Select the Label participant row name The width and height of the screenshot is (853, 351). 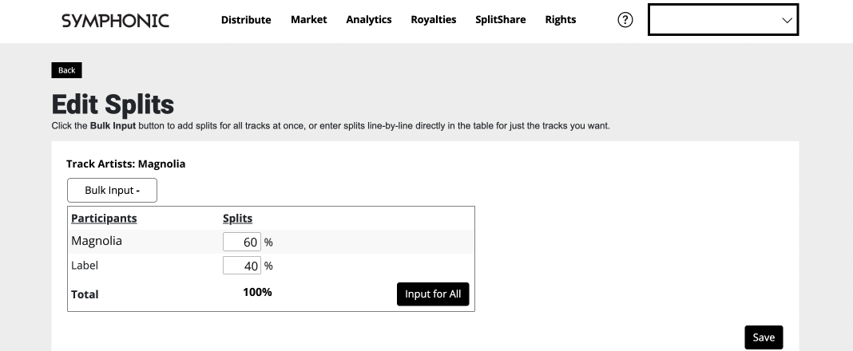[x=85, y=266]
